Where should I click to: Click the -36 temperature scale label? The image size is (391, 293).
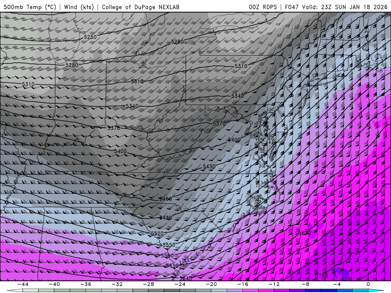click(86, 284)
